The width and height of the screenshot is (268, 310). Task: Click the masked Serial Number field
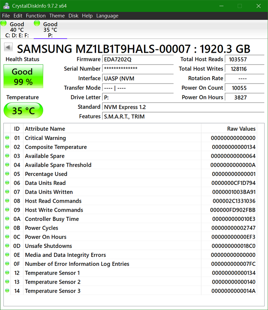138,69
